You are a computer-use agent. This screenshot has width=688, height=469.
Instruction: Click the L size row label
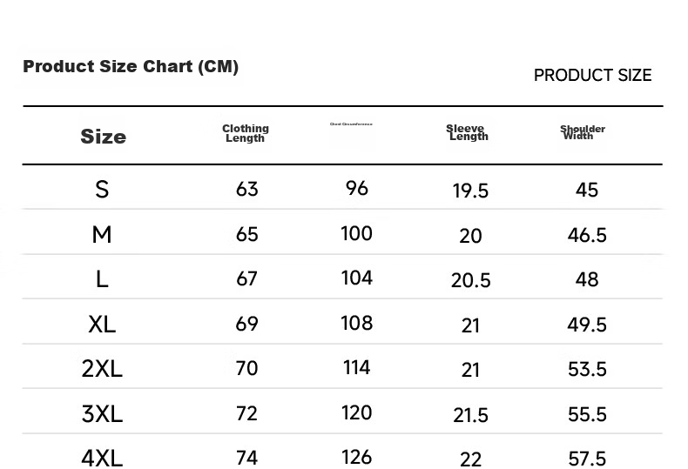(x=102, y=278)
